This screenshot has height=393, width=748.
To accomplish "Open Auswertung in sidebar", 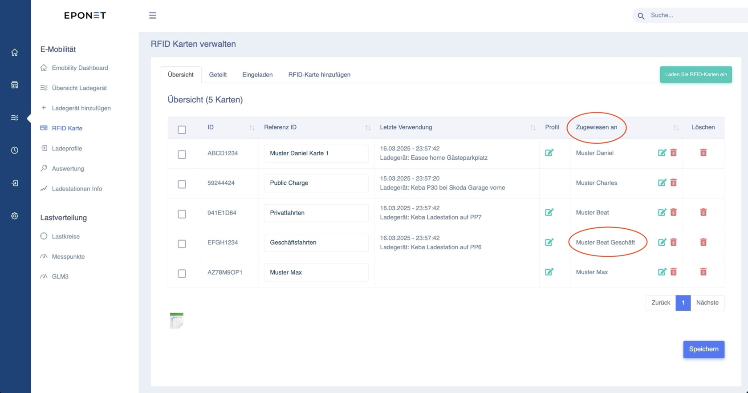I will click(x=68, y=169).
